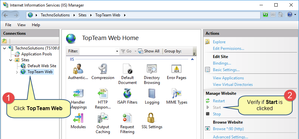
Task: Click the Show All button
Action: pos(149,51)
